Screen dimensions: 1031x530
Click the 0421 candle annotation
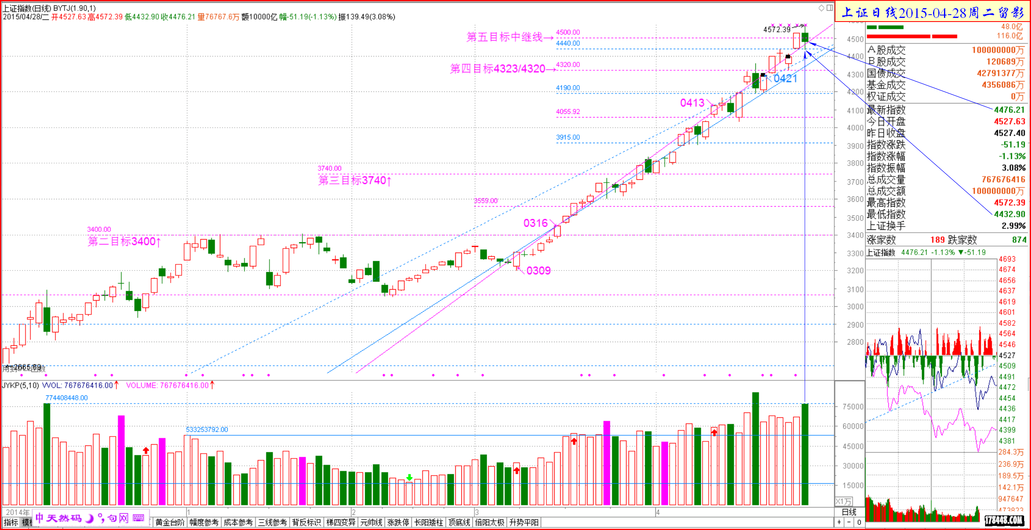(785, 79)
